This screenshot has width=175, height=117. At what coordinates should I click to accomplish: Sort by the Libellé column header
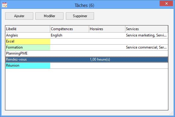[x=28, y=29]
